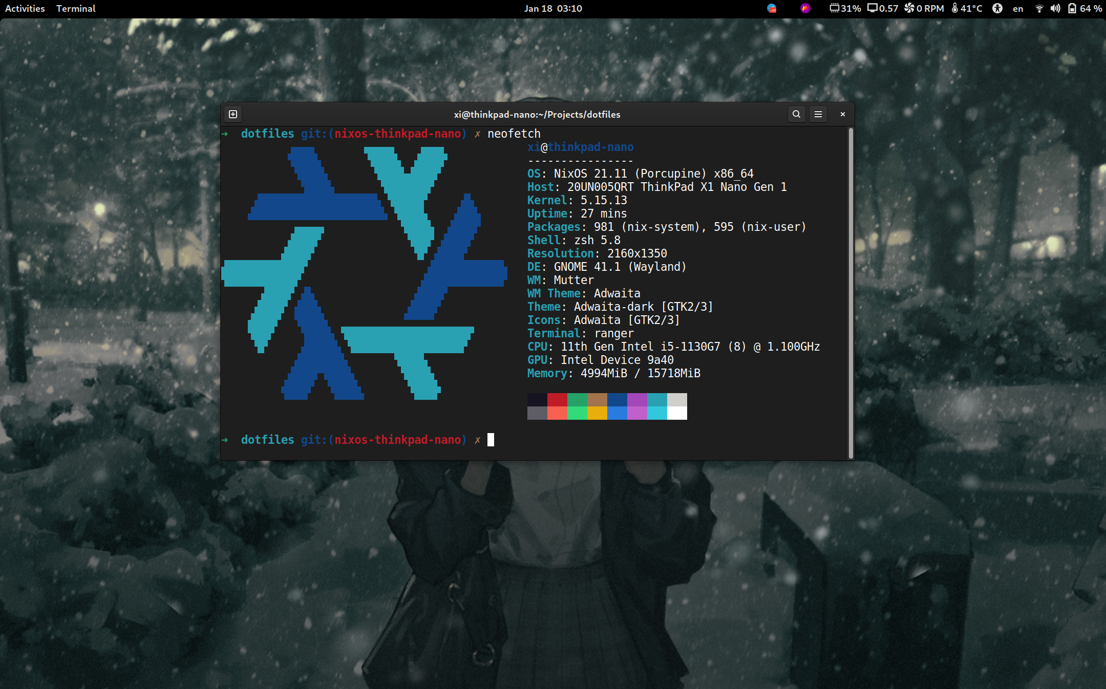Open the terminal hamburger menu

point(818,114)
